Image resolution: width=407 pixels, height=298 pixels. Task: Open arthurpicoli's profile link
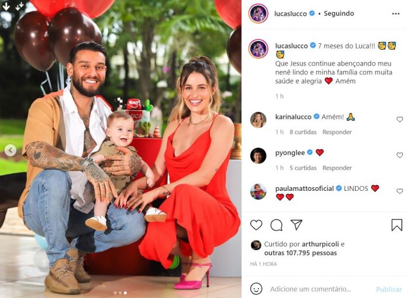pyautogui.click(x=320, y=244)
